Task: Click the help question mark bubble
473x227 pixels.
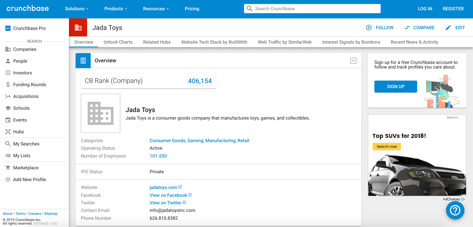Action: point(455,210)
